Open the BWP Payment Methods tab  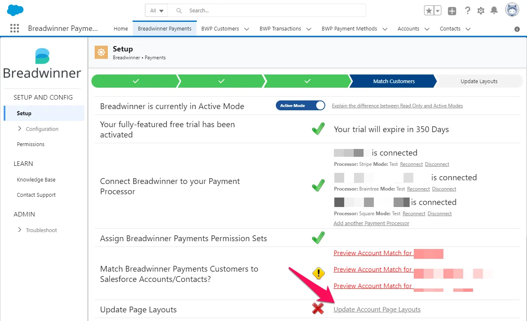tap(349, 29)
